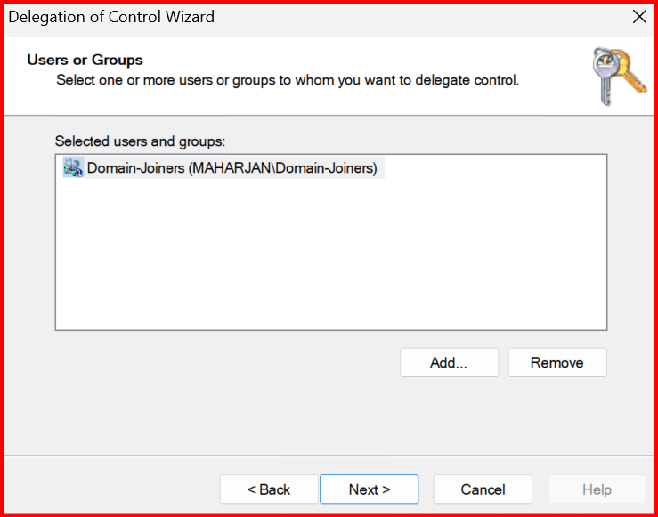658x517 pixels.
Task: Click the gold key in header graphic
Action: pyautogui.click(x=630, y=69)
